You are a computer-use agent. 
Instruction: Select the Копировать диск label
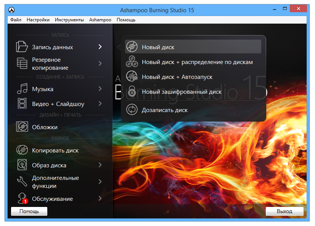55,150
